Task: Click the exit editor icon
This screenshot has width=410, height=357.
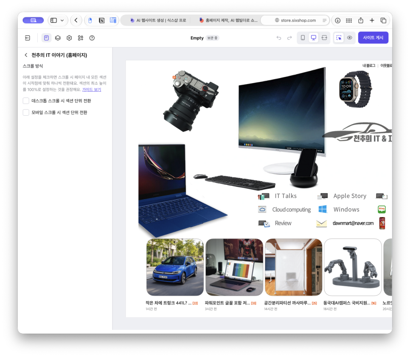Action: tap(28, 38)
